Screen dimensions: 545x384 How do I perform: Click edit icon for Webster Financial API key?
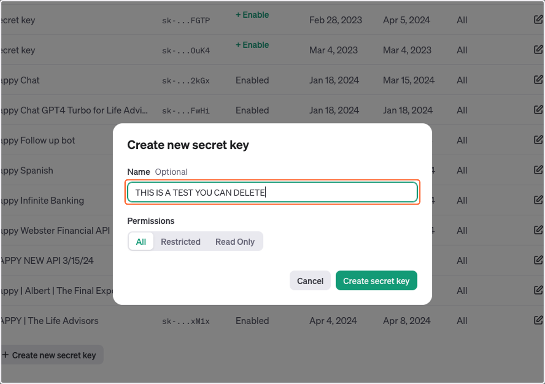(x=538, y=230)
